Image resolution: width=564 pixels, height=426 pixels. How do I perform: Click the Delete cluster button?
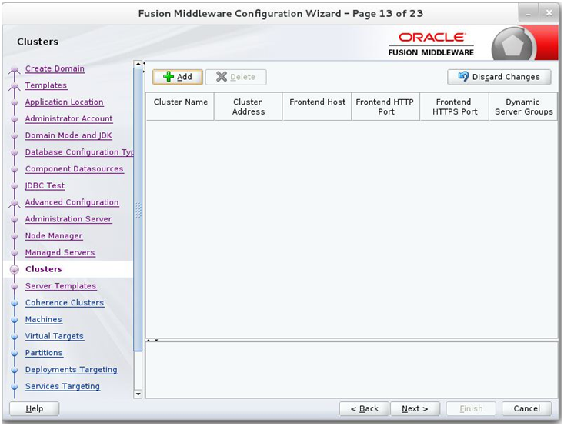click(x=236, y=77)
